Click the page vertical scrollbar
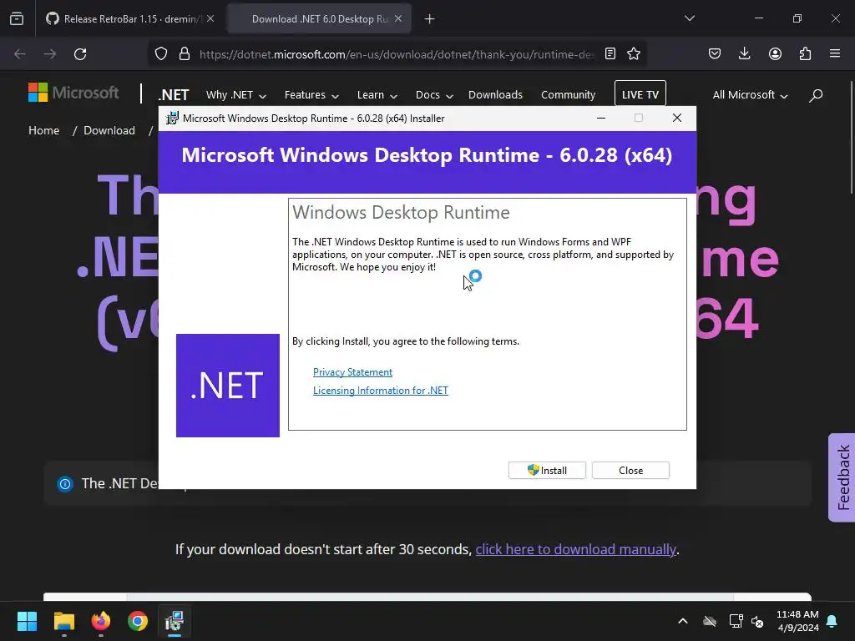 pyautogui.click(x=851, y=138)
